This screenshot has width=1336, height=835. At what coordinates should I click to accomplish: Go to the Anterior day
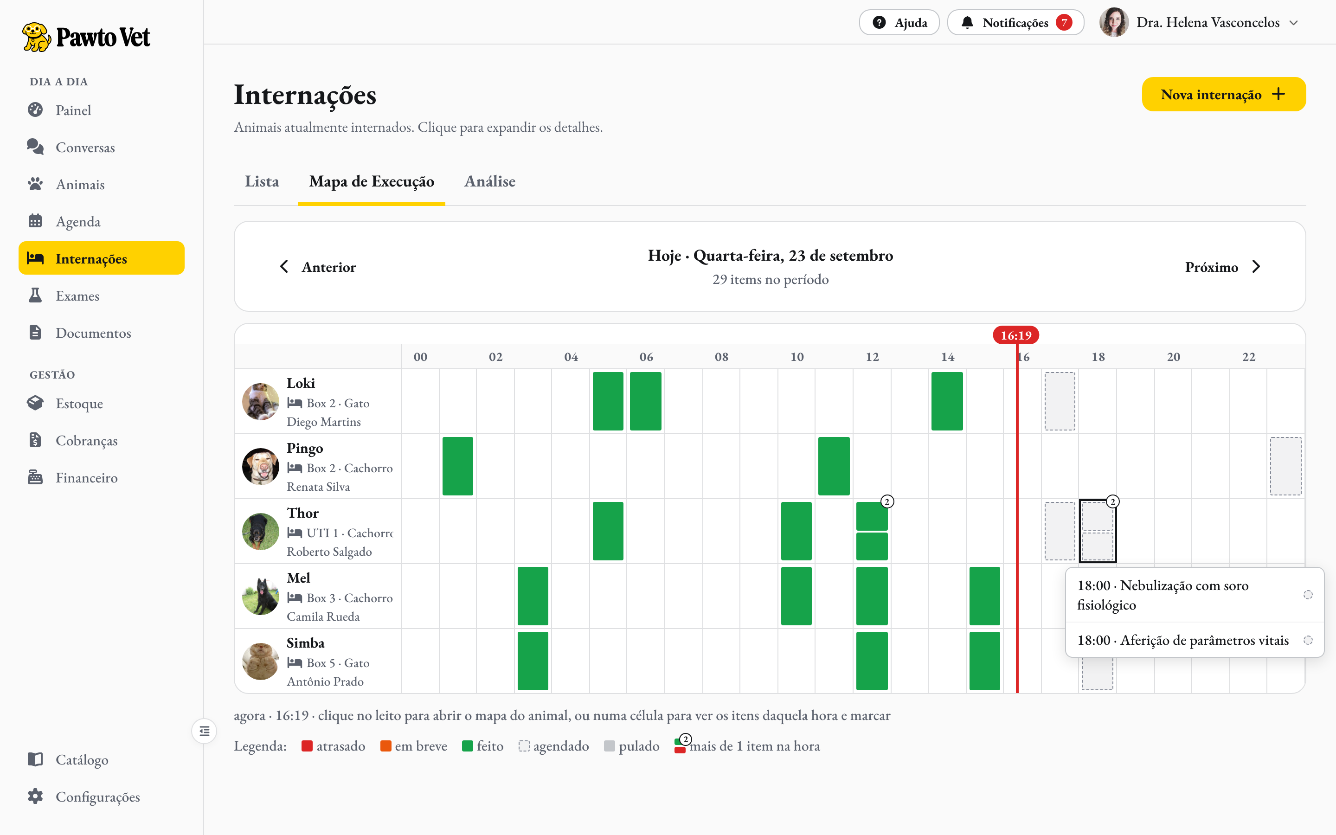pos(318,267)
